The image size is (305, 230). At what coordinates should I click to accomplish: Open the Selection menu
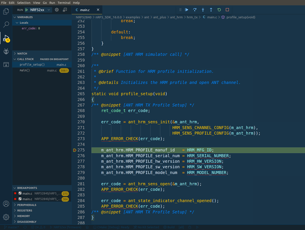click(x=24, y=3)
